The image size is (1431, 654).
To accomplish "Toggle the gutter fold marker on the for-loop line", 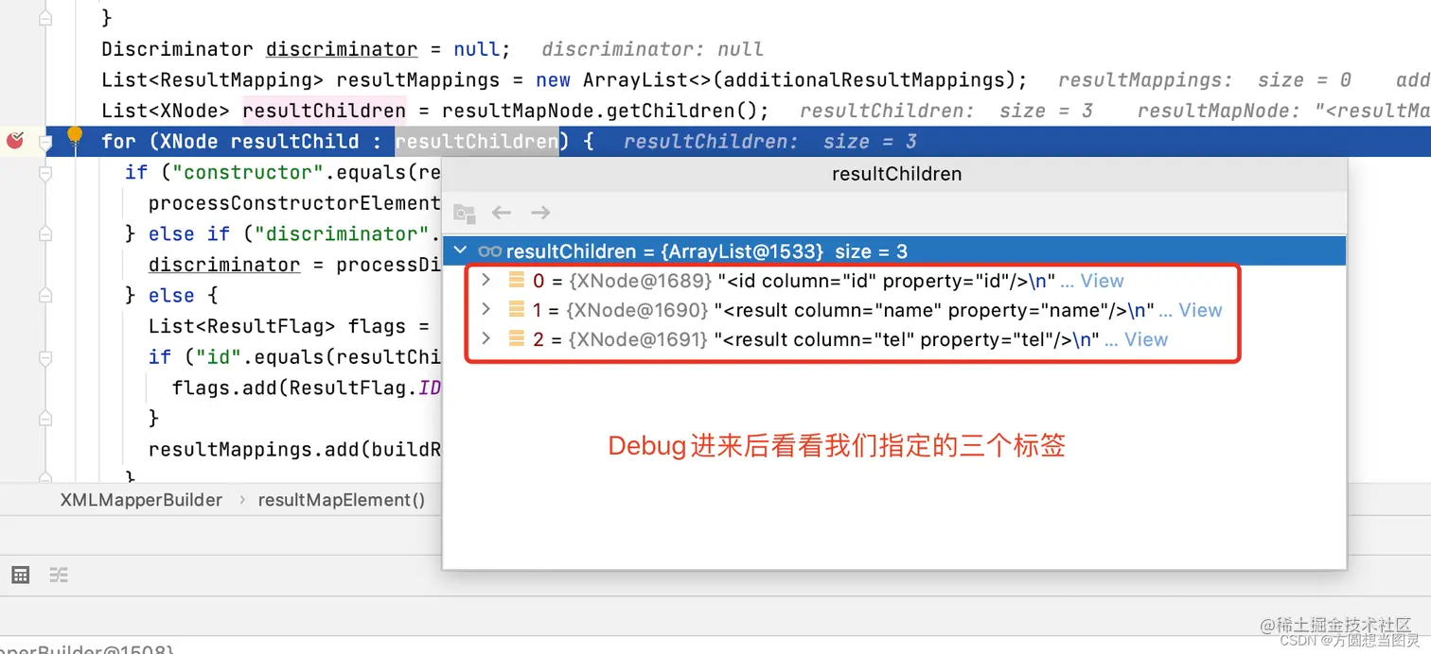I will tap(44, 142).
